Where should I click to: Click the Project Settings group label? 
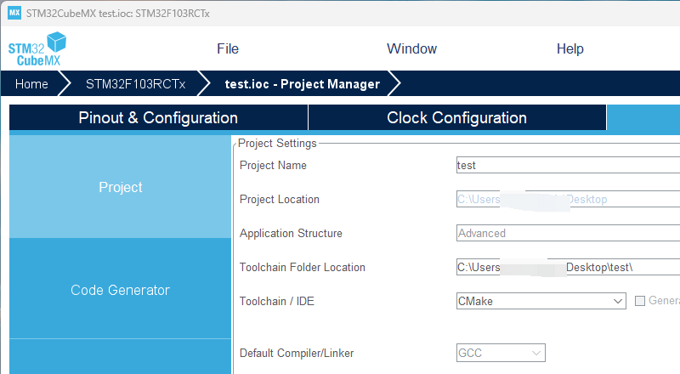pyautogui.click(x=277, y=143)
